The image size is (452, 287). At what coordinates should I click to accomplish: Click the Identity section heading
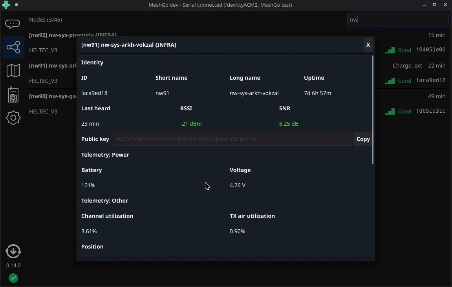coord(92,62)
